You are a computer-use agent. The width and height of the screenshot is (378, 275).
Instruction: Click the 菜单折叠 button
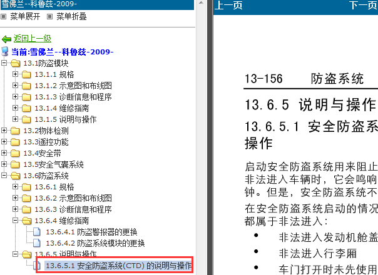71,17
